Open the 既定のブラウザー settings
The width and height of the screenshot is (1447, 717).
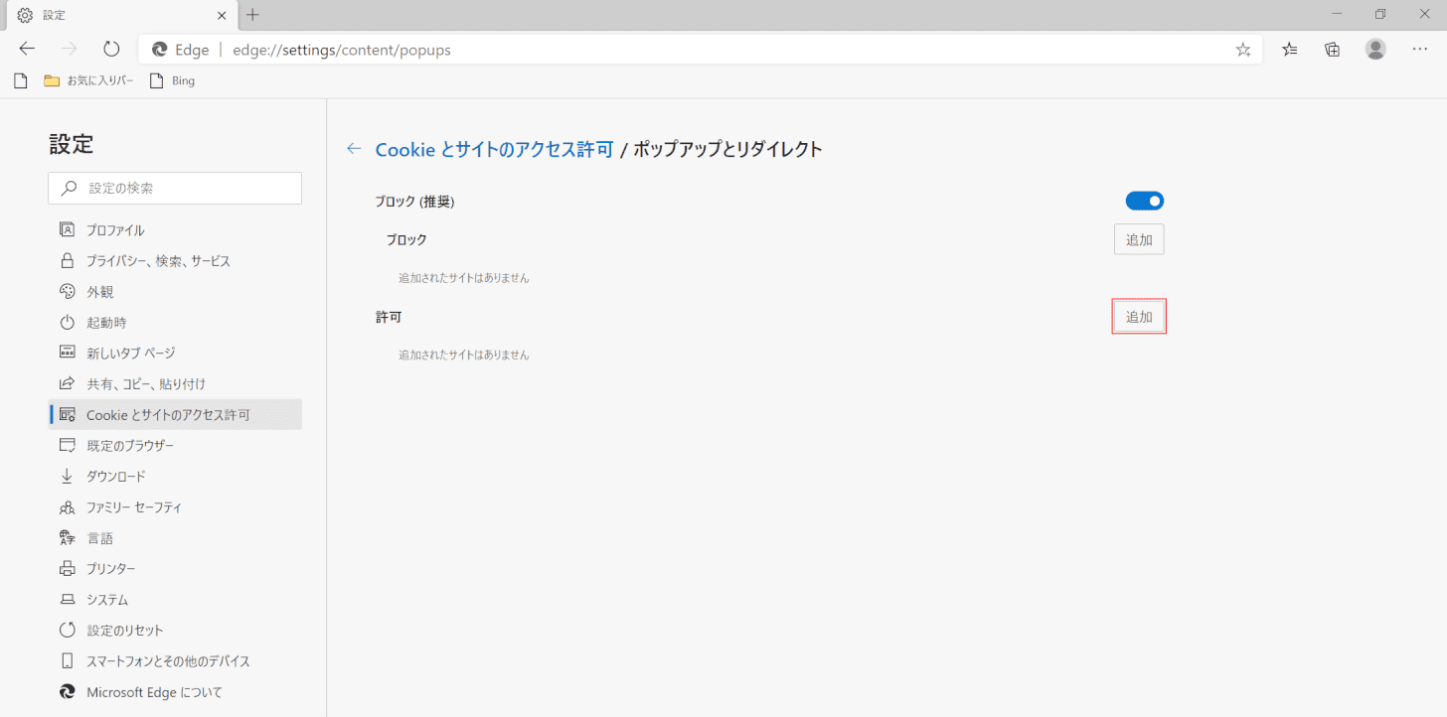pyautogui.click(x=175, y=446)
